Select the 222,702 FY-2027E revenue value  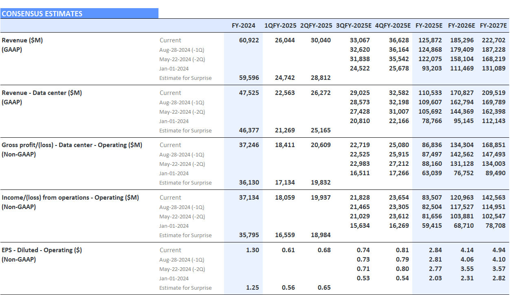pos(493,40)
